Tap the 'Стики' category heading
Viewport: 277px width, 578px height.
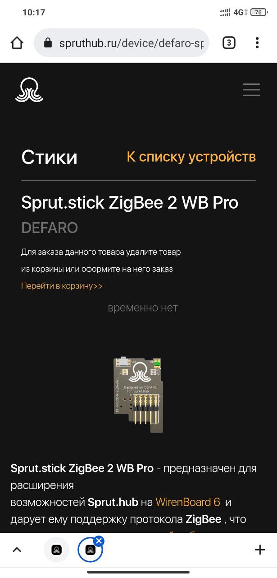coord(49,157)
